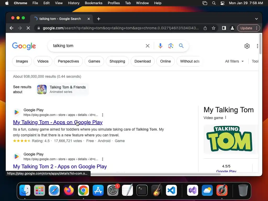Viewport: 268px width, 201px height.
Task: Click the address bar URL
Action: tap(121, 28)
